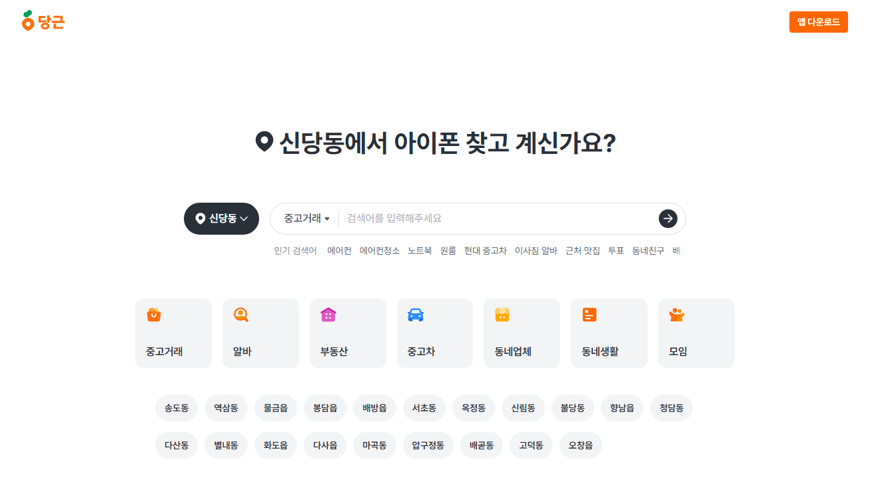Select popular keyword 원룸
Image resolution: width=874 pixels, height=486 pixels.
tap(448, 251)
